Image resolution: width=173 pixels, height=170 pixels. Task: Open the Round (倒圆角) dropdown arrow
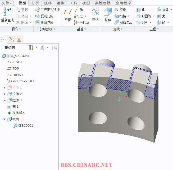click(154, 16)
